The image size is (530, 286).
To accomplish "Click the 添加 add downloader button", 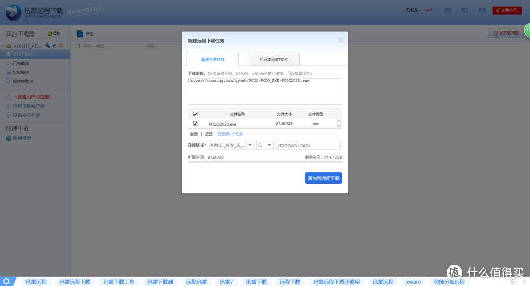I will point(54,34).
